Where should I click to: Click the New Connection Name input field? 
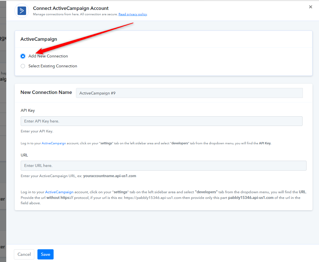[189, 93]
